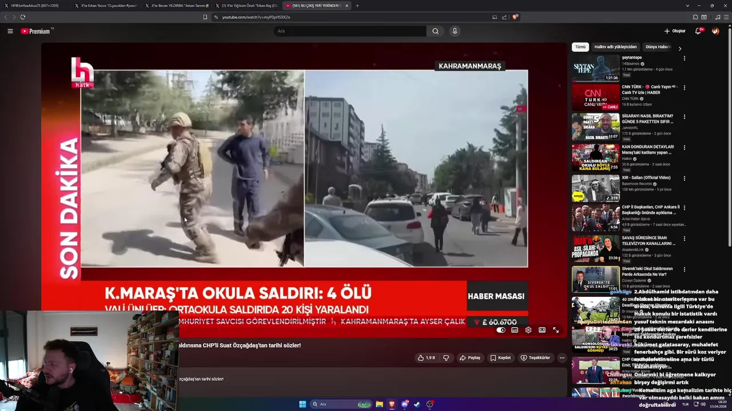Open KAN DONDURAN DETAYLAR video title
Screen dimensions: 732x411
(x=648, y=150)
